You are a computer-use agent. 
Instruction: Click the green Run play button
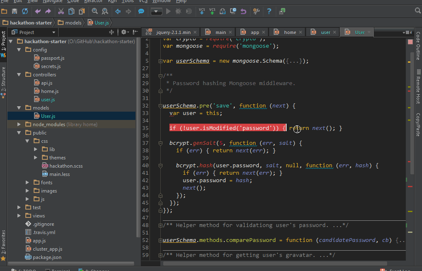(169, 11)
